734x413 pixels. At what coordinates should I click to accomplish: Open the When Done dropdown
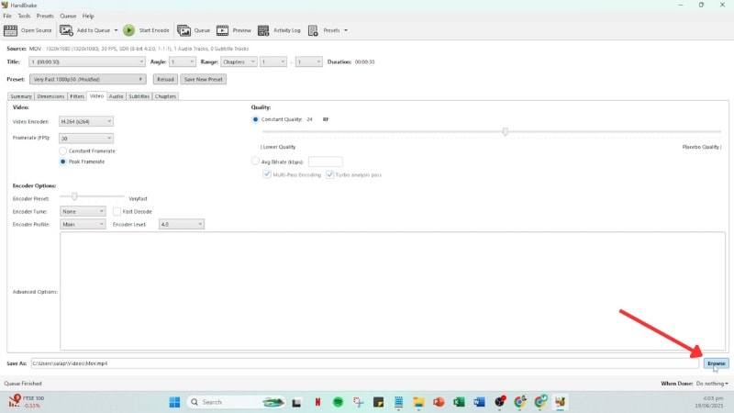pyautogui.click(x=712, y=384)
